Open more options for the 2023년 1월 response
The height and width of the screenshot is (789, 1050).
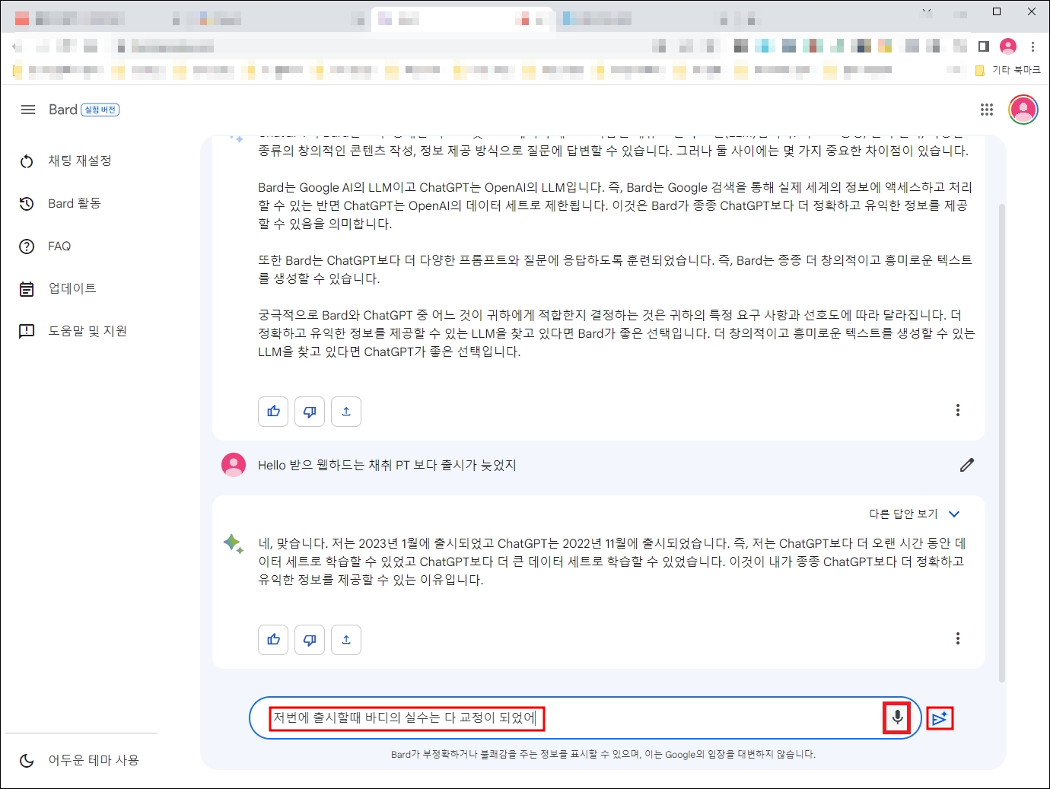[958, 638]
